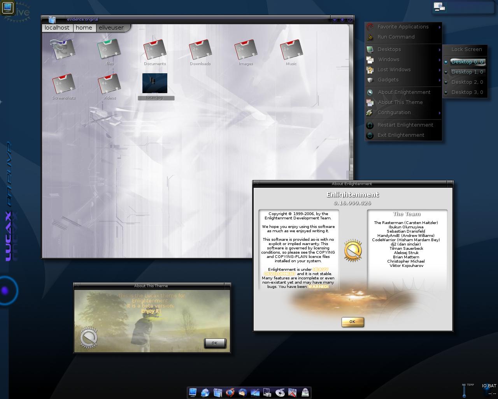Screen dimensions: 498x399
Task: Expand arrow beside Desktops entry
Action: 440,49
